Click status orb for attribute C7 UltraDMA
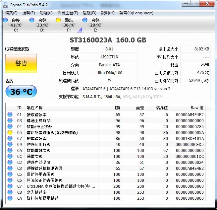217x210 pixels. [x=10, y=186]
